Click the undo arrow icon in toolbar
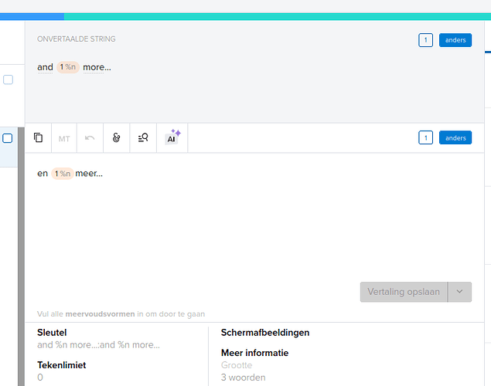The image size is (491, 386). point(90,138)
